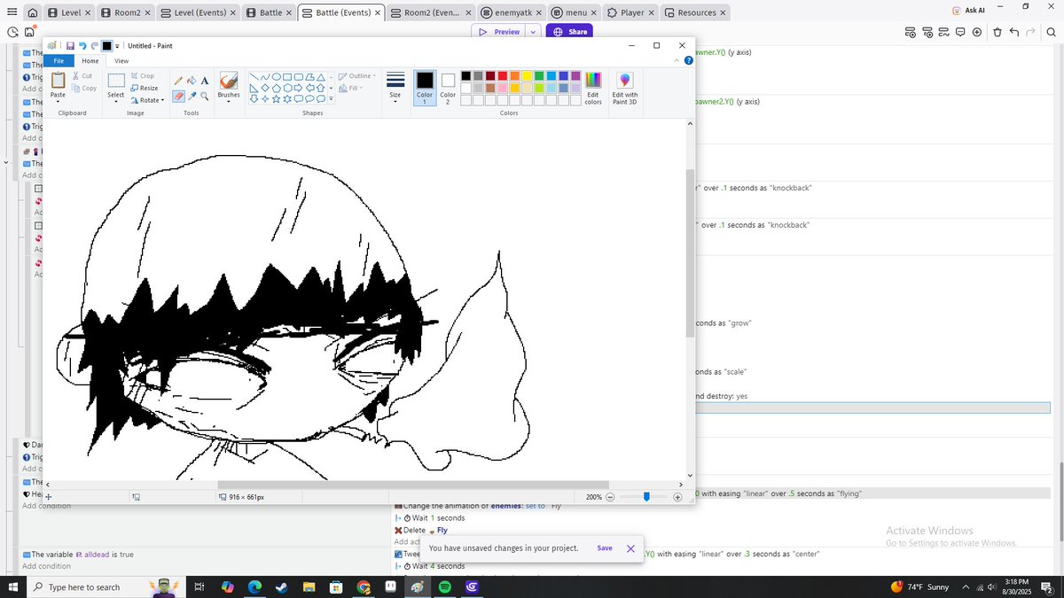The height and width of the screenshot is (598, 1064).
Task: Choose the Text tool in Paint
Action: click(x=205, y=81)
